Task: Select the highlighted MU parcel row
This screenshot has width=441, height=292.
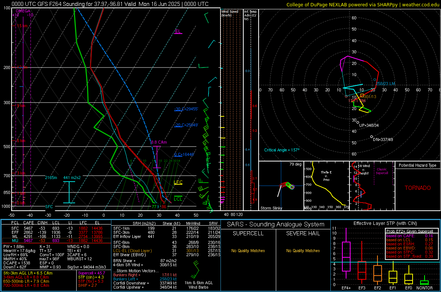Action: (56, 241)
